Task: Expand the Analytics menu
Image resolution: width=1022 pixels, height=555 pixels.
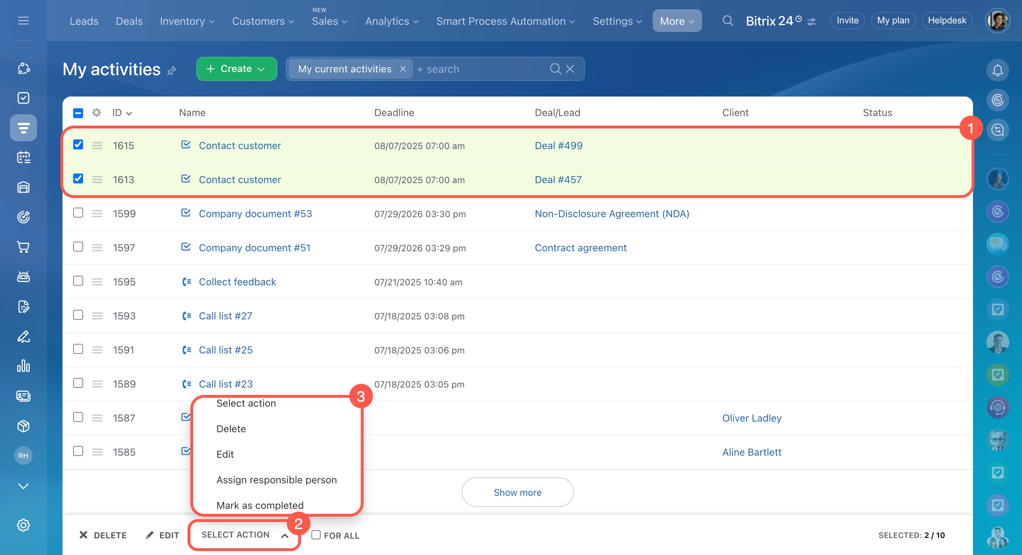Action: point(392,21)
